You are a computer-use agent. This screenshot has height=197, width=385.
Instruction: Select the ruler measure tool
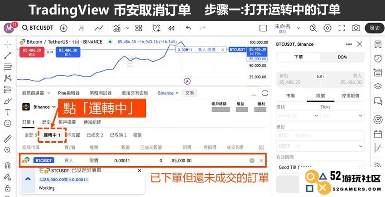pos(8,139)
